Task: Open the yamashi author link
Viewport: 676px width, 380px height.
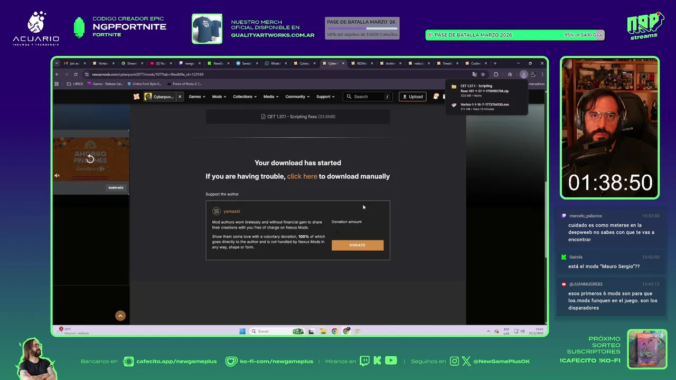Action: click(231, 211)
